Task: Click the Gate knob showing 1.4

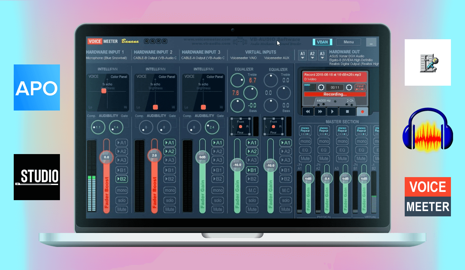Action: pos(116,127)
